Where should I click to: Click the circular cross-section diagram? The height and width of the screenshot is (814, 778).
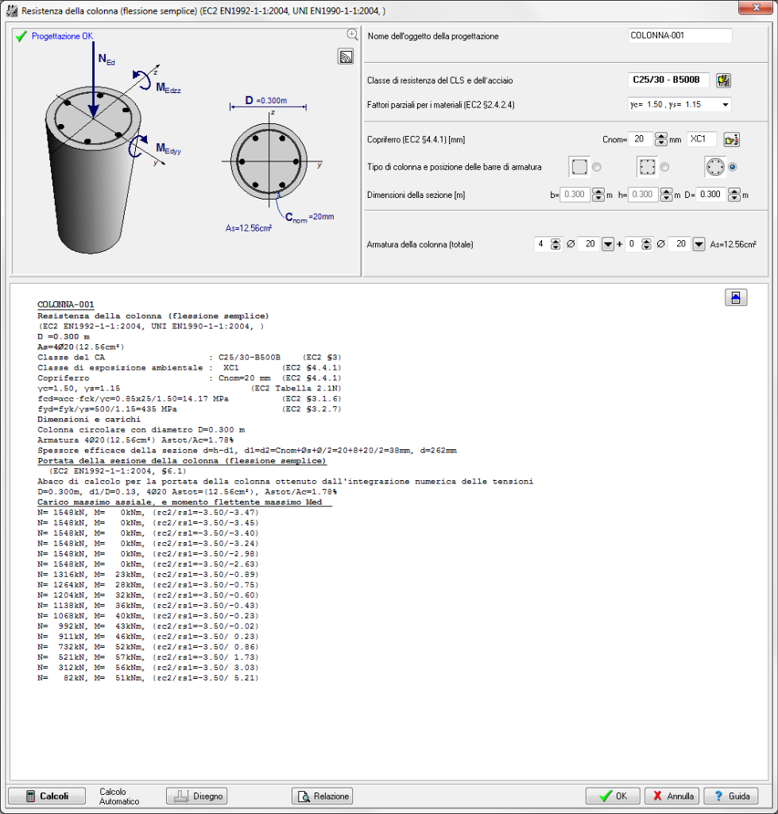tap(269, 161)
